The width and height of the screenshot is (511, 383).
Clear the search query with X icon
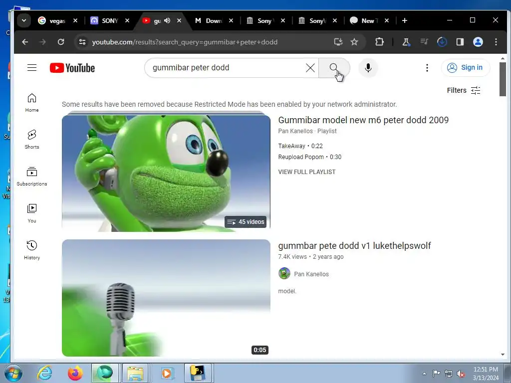tap(310, 68)
